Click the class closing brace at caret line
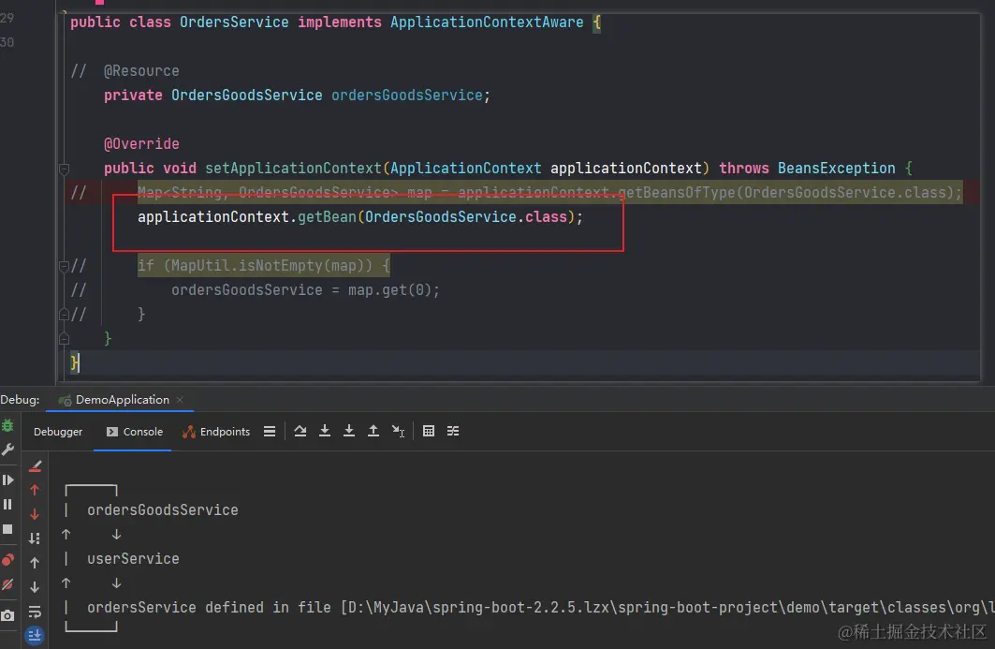 coord(75,362)
